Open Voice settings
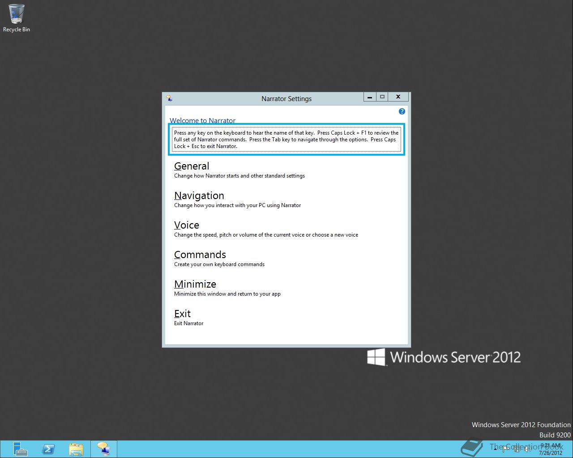This screenshot has width=573, height=458. coord(187,225)
